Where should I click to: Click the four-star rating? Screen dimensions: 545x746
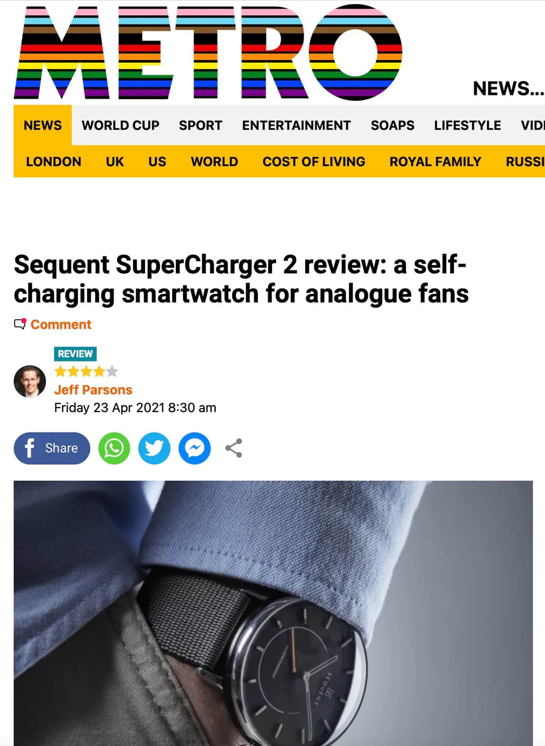(86, 372)
